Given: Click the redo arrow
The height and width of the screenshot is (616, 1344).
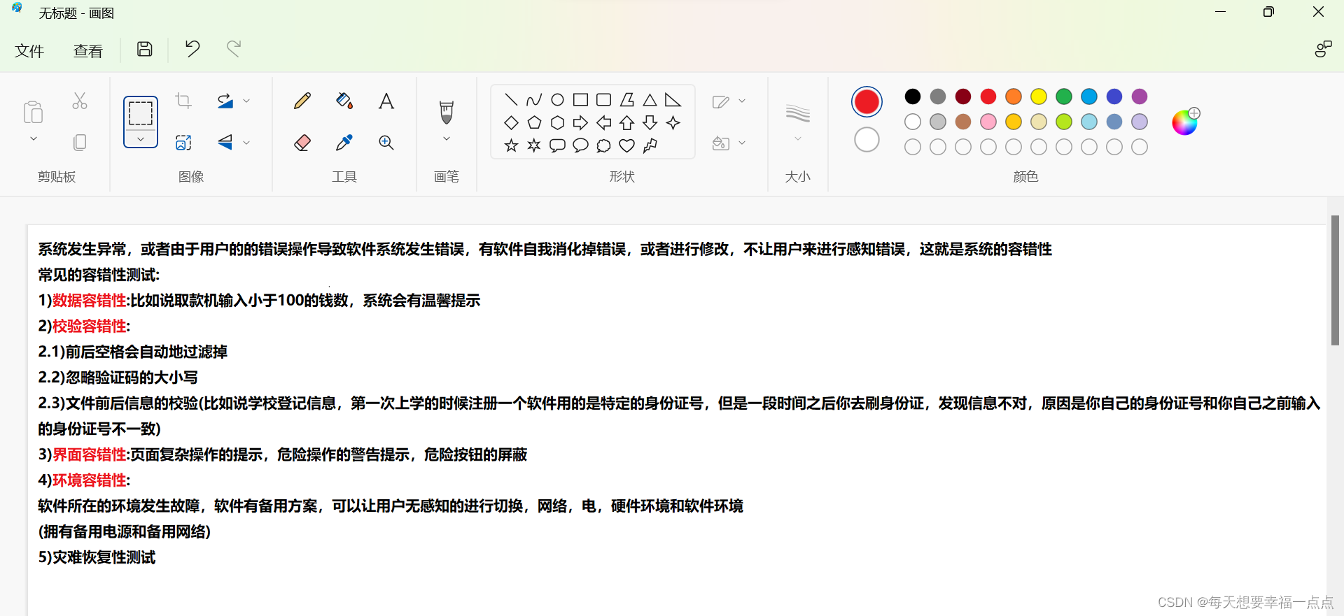Looking at the screenshot, I should (234, 49).
